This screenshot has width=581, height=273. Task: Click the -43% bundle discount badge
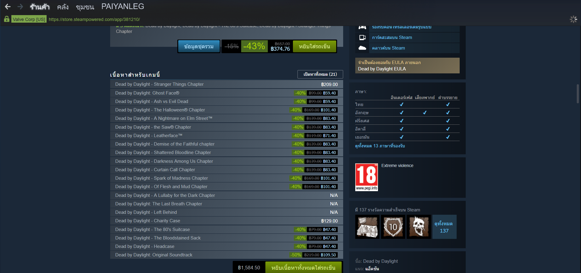click(254, 46)
